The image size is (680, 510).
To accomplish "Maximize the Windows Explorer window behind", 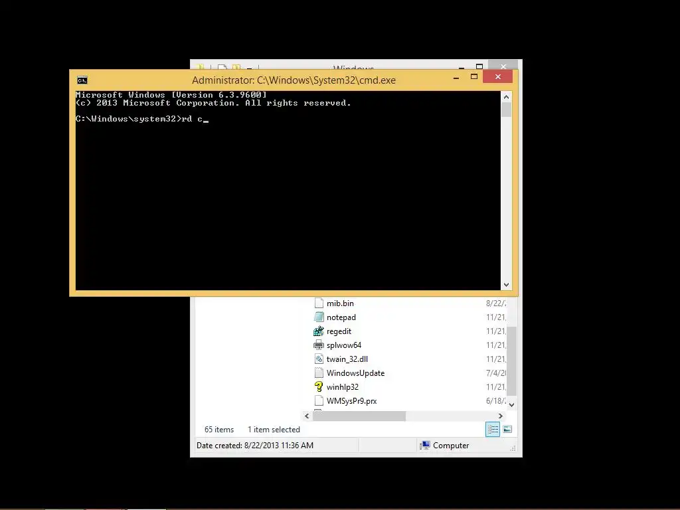I will tap(479, 66).
